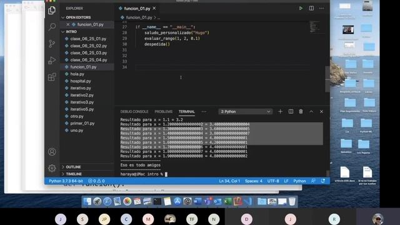This screenshot has width=400, height=225.
Task: Launch Safari from the Dock
Action: tap(107, 201)
